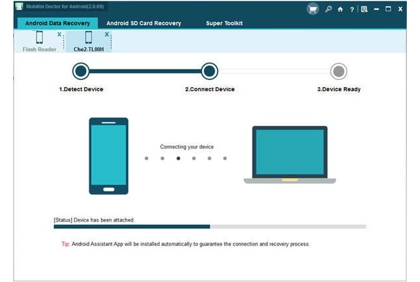Click the Device Ready step circle
Viewport: 420px width, 282px height.
(339, 71)
